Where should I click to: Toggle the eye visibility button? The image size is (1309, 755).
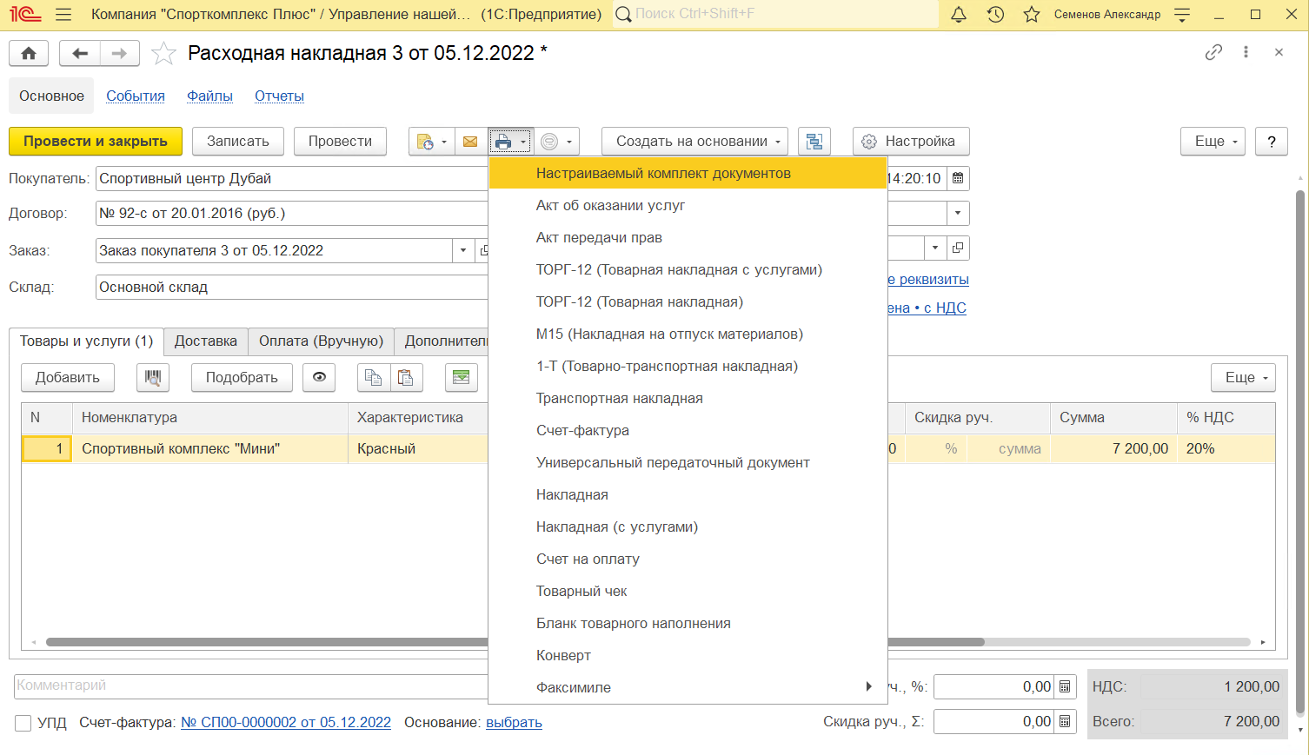[319, 378]
